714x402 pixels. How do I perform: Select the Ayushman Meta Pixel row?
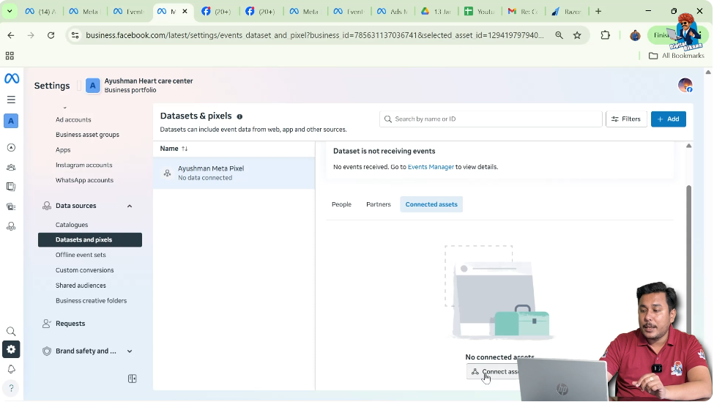tap(234, 173)
